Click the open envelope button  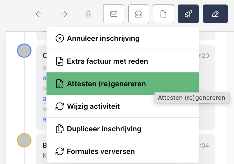[x=138, y=14]
